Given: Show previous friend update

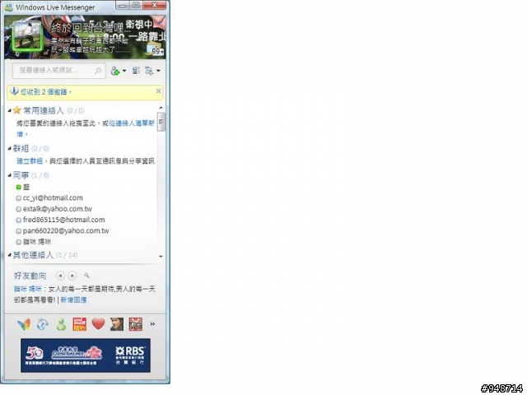Looking at the screenshot, I should [60, 276].
